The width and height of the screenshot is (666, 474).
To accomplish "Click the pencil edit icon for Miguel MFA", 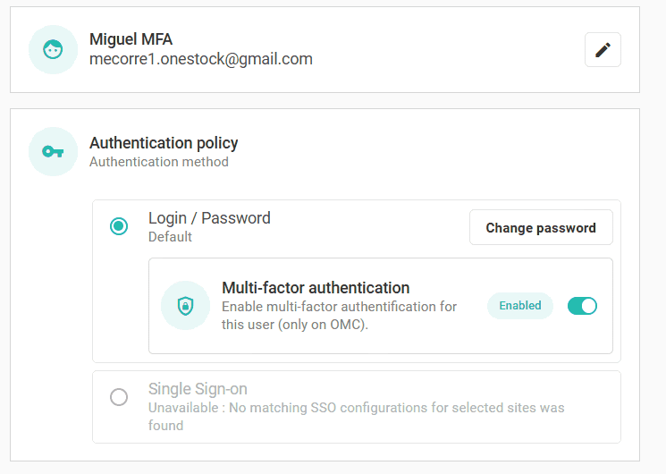I will [x=603, y=50].
